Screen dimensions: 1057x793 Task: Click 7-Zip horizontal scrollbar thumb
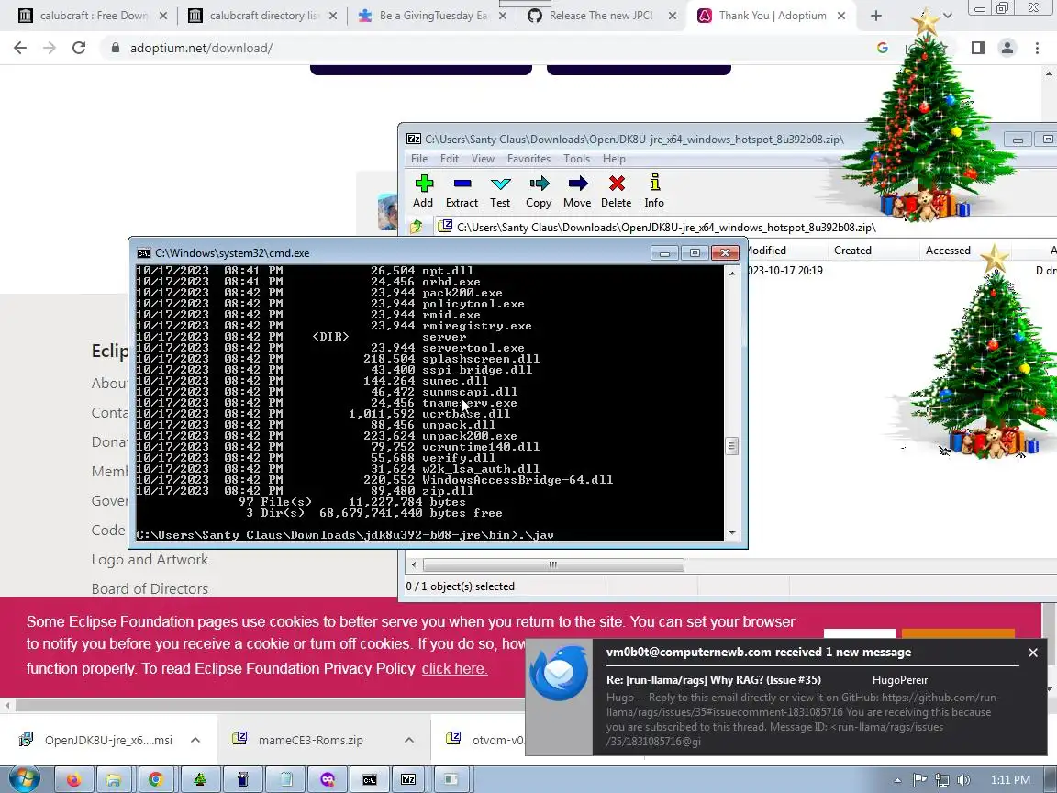(552, 564)
